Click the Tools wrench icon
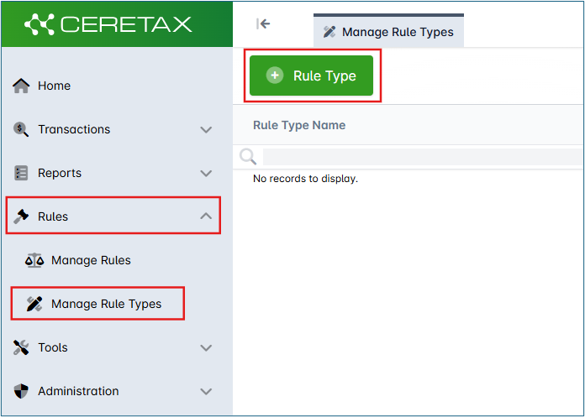Viewport: 585px width, 417px height. coord(21,347)
